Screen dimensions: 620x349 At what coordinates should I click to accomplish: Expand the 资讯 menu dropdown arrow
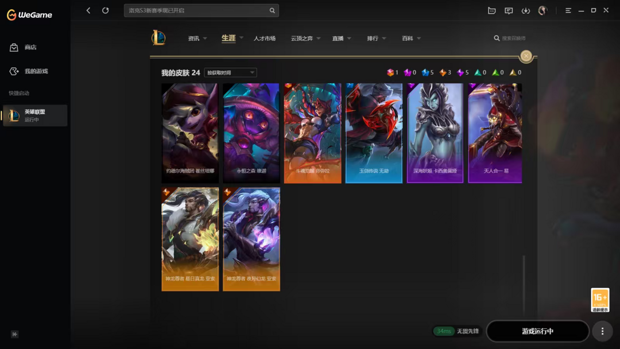click(205, 38)
